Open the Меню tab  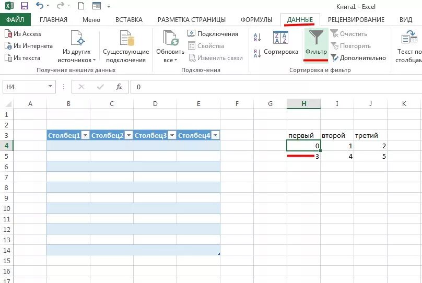(x=91, y=20)
